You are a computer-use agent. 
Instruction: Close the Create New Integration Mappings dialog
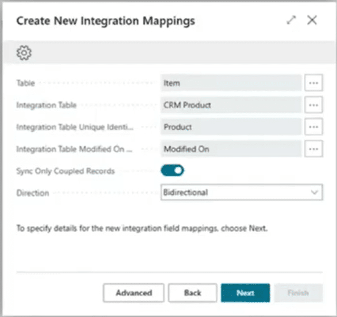(312, 21)
